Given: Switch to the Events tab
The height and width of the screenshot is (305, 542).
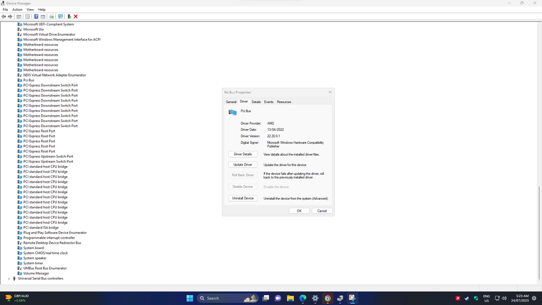Looking at the screenshot, I should click(x=269, y=102).
